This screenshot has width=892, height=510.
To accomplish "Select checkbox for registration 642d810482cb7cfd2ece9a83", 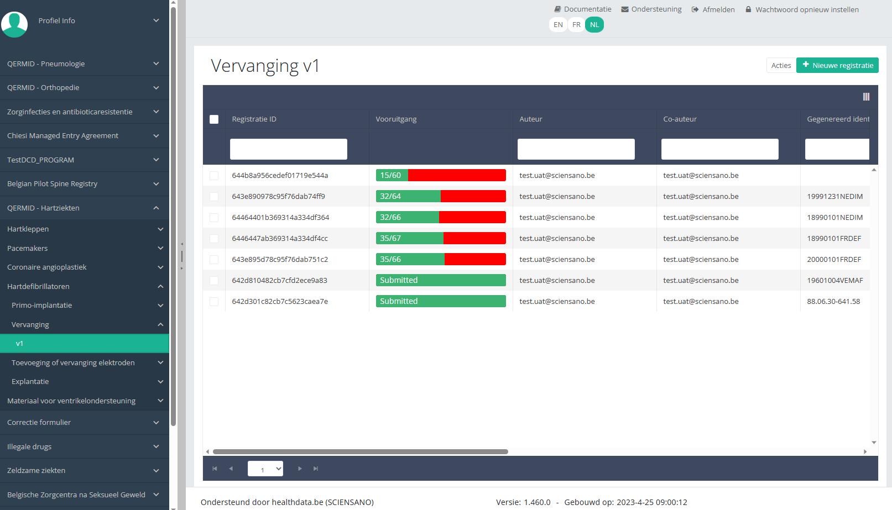I will 214,281.
